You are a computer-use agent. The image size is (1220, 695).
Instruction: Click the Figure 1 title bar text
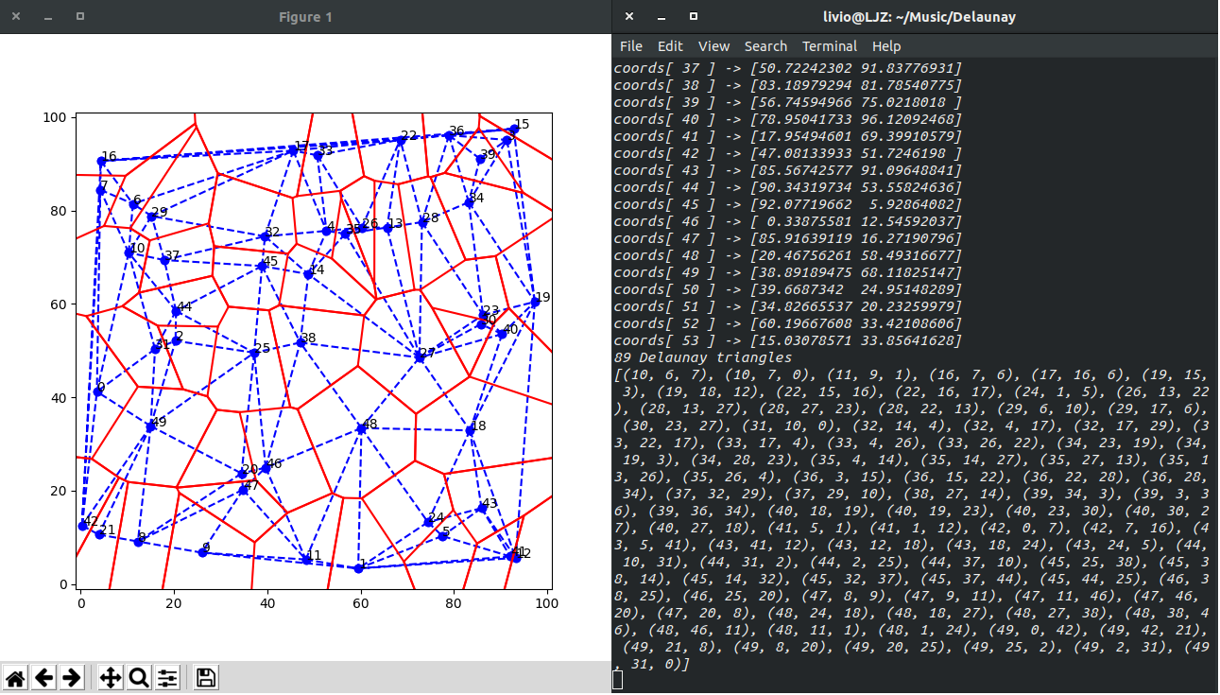(x=305, y=17)
